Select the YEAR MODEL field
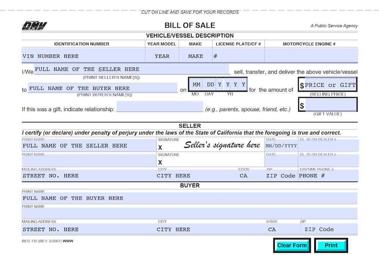 162,56
